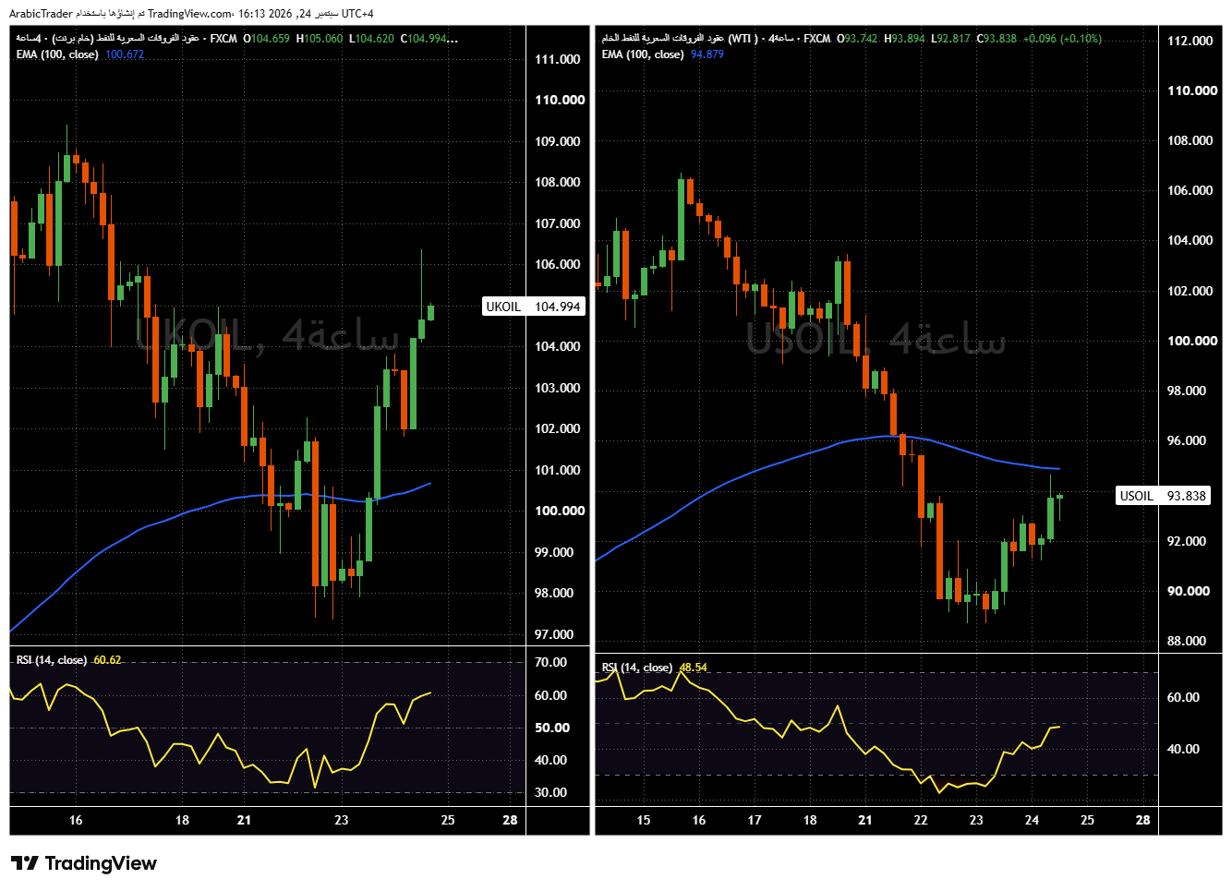1232x891 pixels.
Task: Click date 24 on the USOIL time axis
Action: coord(1032,820)
